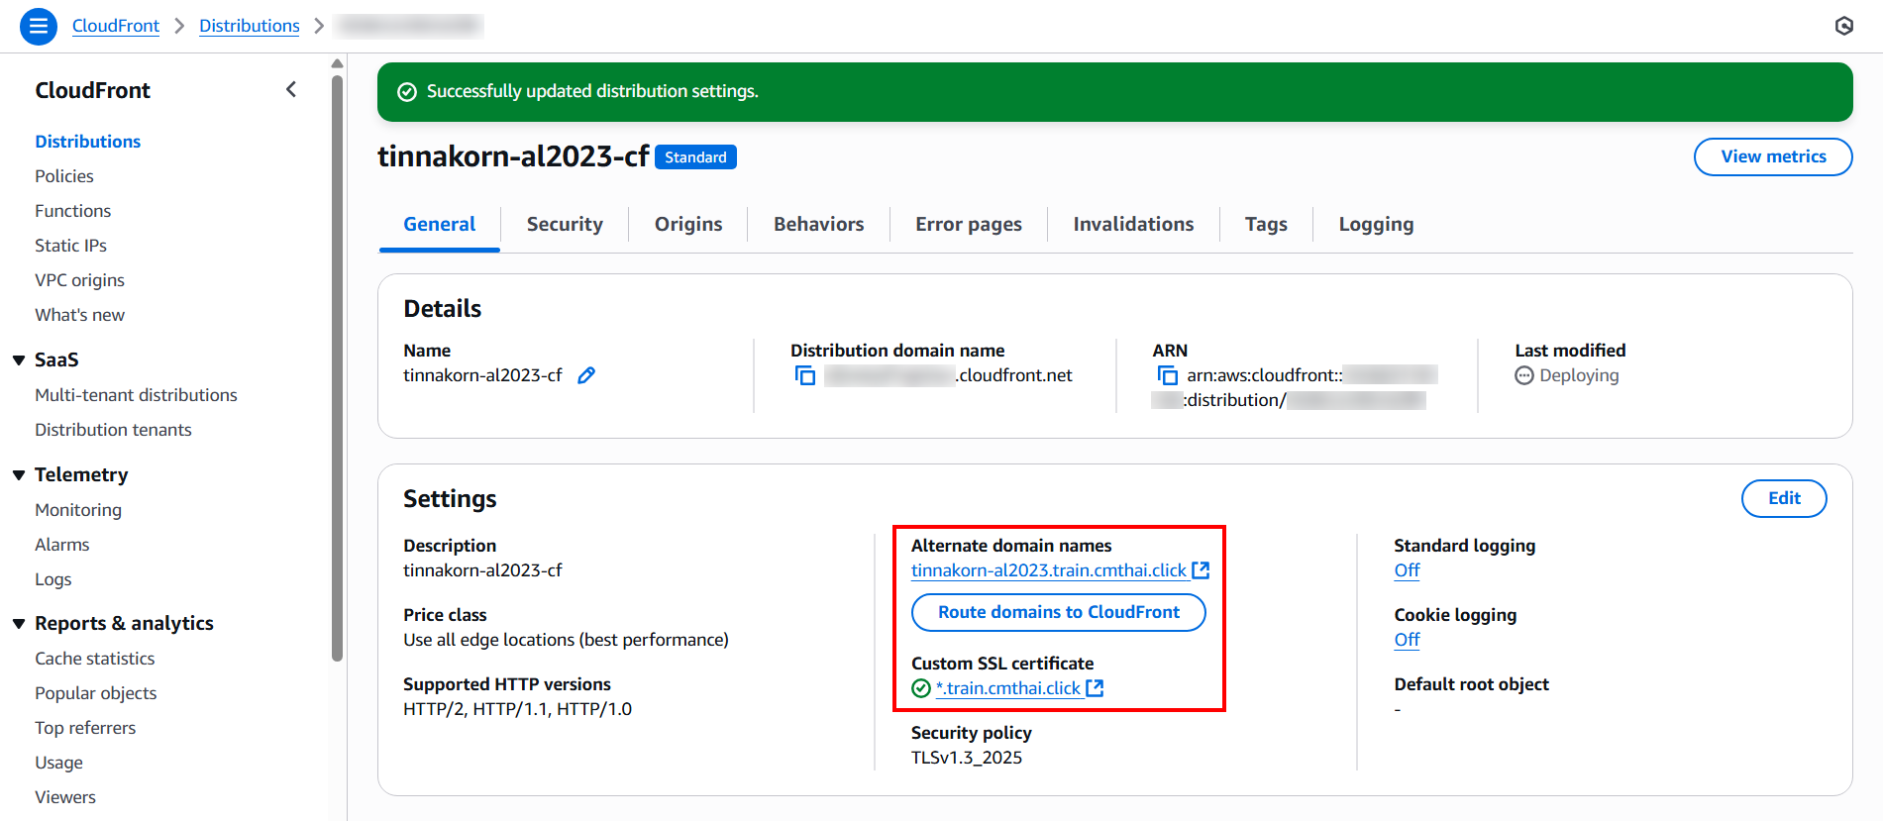The image size is (1883, 821).
Task: Edit the distribution name with the pencil icon
Action: [x=586, y=375]
